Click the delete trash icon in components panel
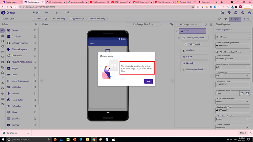The height and width of the screenshot is (142, 253). (211, 25)
